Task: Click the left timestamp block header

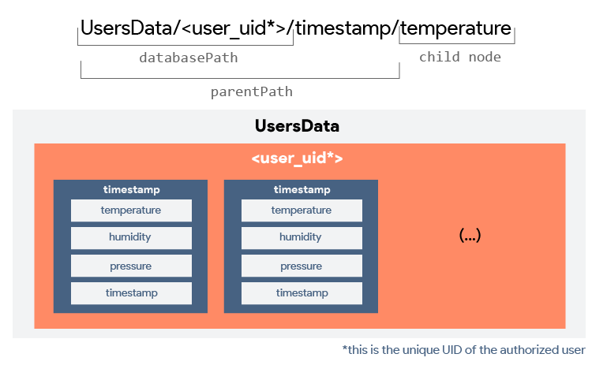Action: 131,190
